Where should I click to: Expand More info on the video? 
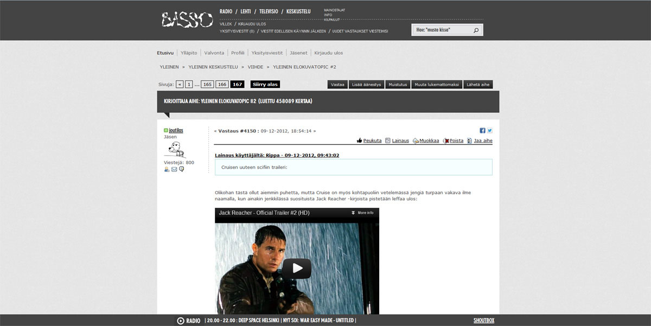click(362, 213)
